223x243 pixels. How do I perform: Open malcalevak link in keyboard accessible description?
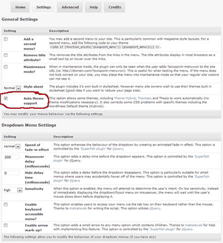coord(78,208)
